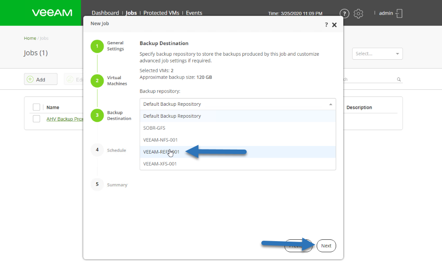Open the help question mark icon in top bar

344,14
